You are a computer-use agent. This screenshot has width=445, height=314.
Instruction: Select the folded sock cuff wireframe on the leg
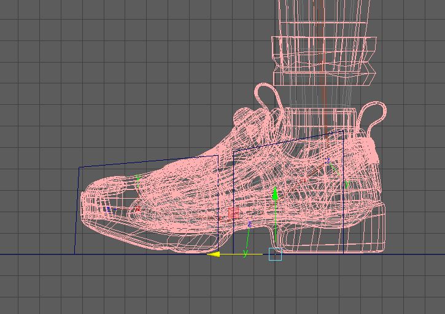pos(323,61)
